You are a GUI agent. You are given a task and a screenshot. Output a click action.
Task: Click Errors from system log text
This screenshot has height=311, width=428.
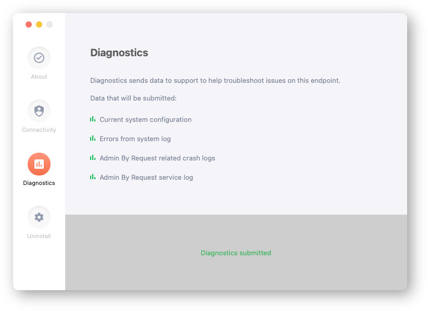tap(135, 139)
